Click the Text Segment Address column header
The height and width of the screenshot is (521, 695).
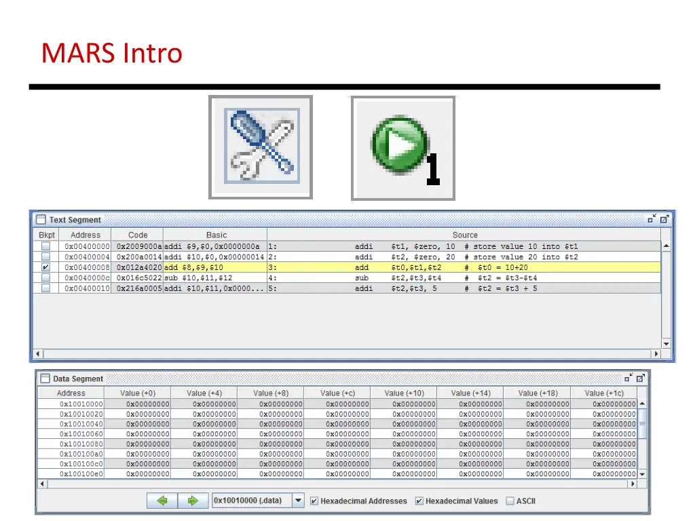tap(85, 235)
